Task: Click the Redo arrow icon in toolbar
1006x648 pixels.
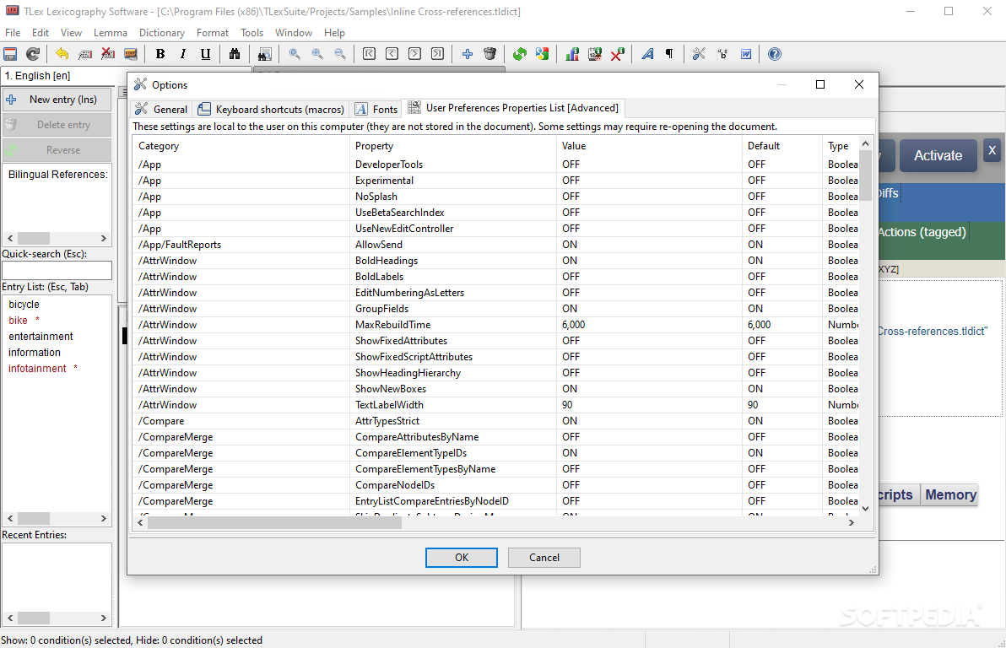Action: coord(33,55)
